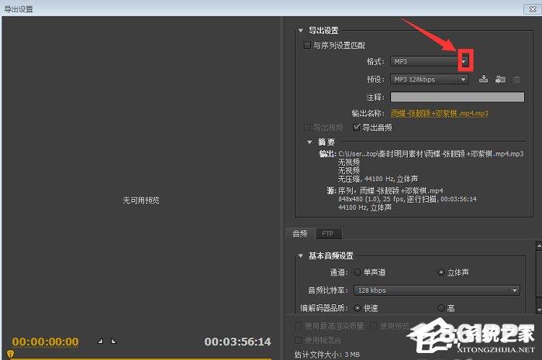Toggle the 导出音频 checkbox

pyautogui.click(x=356, y=128)
